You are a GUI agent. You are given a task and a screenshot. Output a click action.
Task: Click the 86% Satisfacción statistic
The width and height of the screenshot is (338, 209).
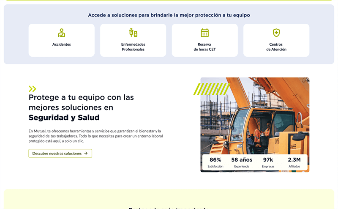click(x=215, y=162)
